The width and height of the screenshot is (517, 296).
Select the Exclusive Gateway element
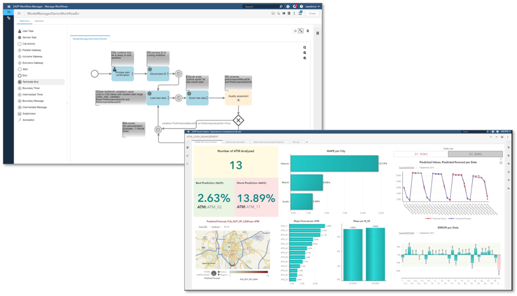[32, 63]
